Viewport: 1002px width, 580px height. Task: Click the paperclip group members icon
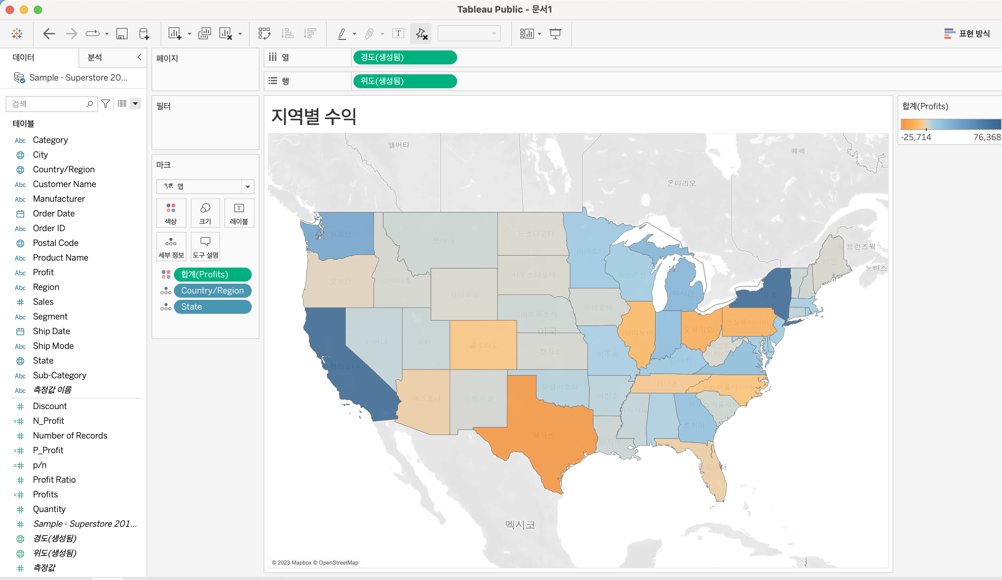pyautogui.click(x=370, y=34)
